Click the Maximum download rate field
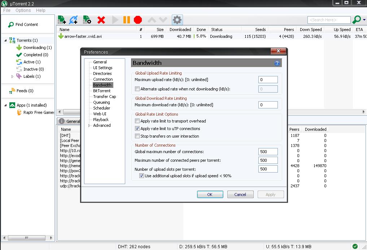 click(268, 105)
